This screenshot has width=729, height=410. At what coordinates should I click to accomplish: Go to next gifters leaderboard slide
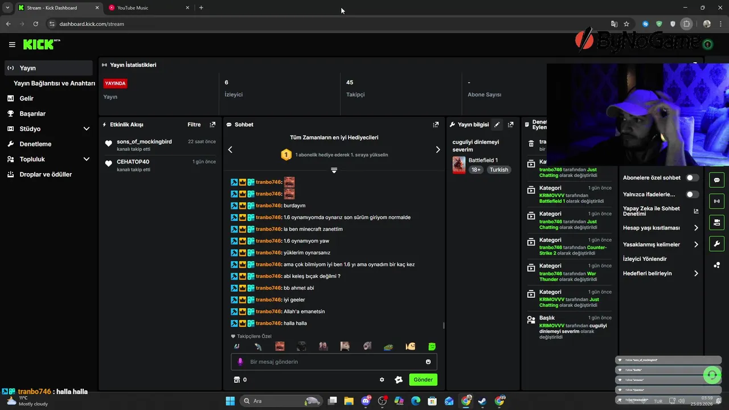[x=437, y=150]
